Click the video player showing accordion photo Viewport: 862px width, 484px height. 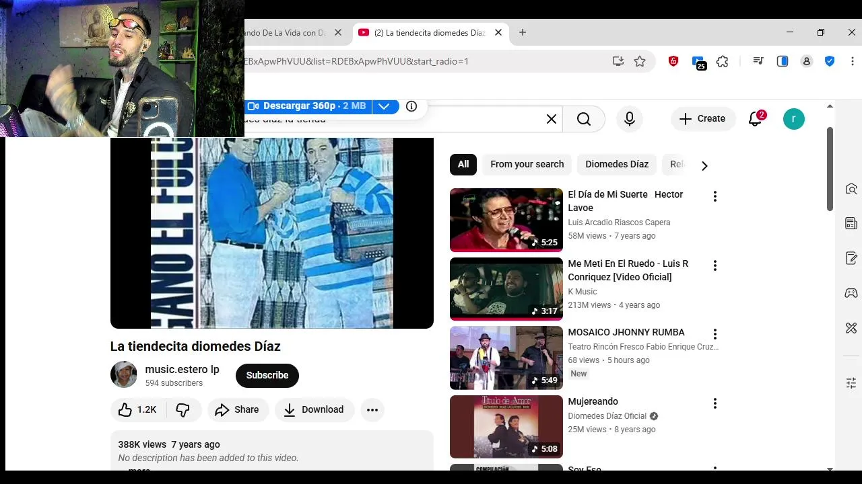[272, 233]
